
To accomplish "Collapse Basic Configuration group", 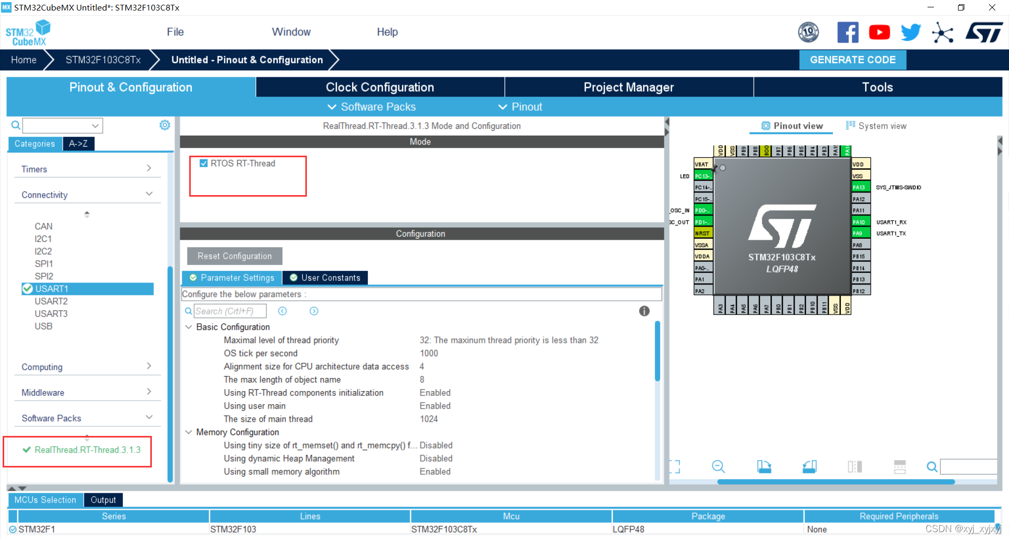I will pos(189,327).
